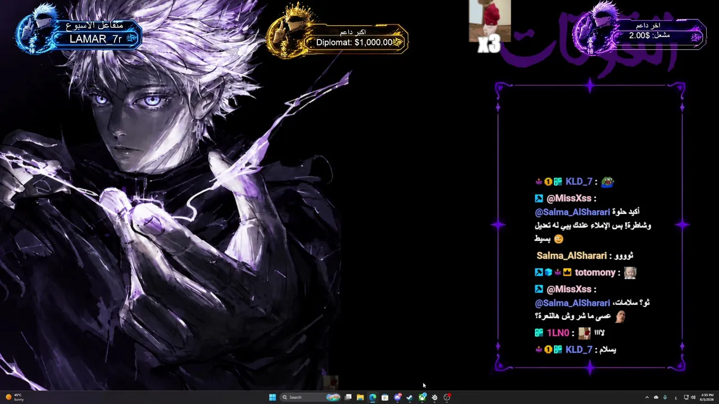Open File Explorer from the taskbar
Image resolution: width=719 pixels, height=404 pixels.
click(360, 397)
